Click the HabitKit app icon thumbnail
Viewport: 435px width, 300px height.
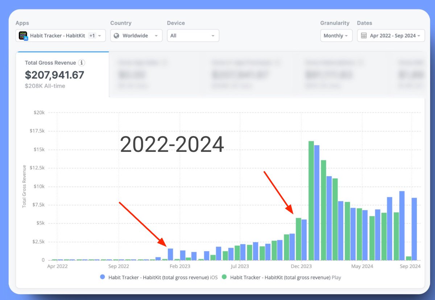(x=23, y=36)
